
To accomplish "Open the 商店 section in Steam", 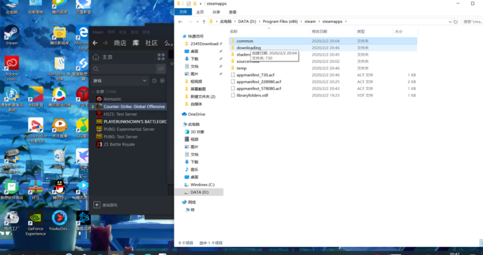I will coord(120,43).
